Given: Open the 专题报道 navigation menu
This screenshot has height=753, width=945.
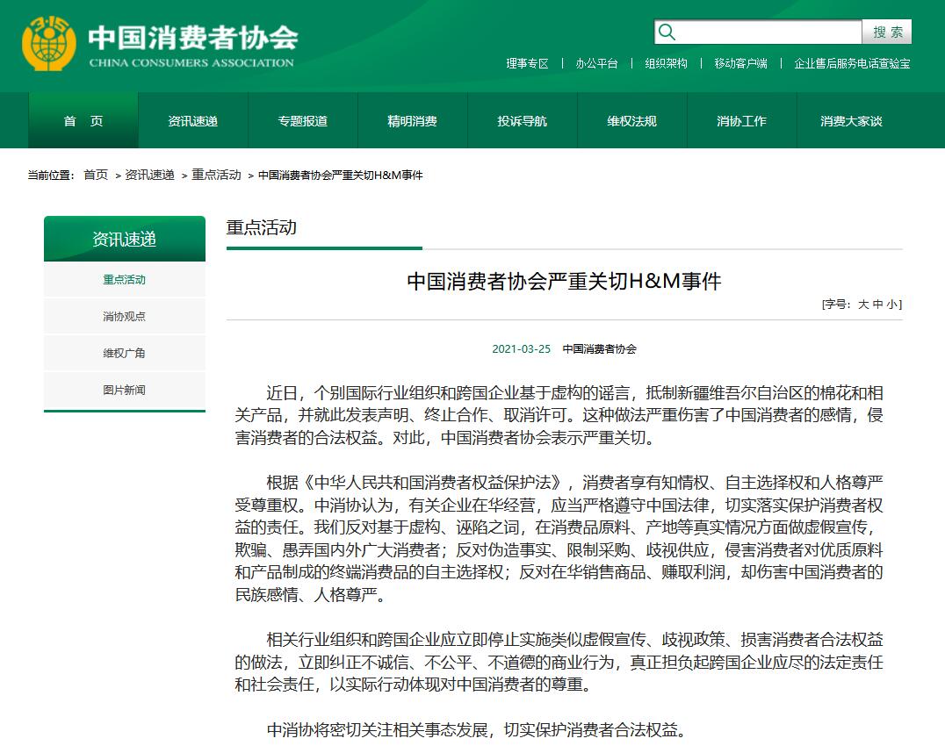Looking at the screenshot, I should click(x=302, y=121).
